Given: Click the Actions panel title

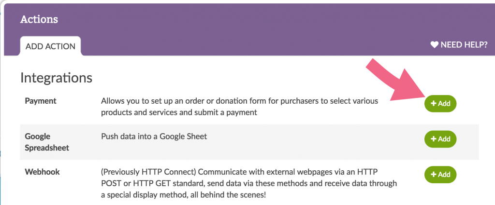Looking at the screenshot, I should coord(39,19).
